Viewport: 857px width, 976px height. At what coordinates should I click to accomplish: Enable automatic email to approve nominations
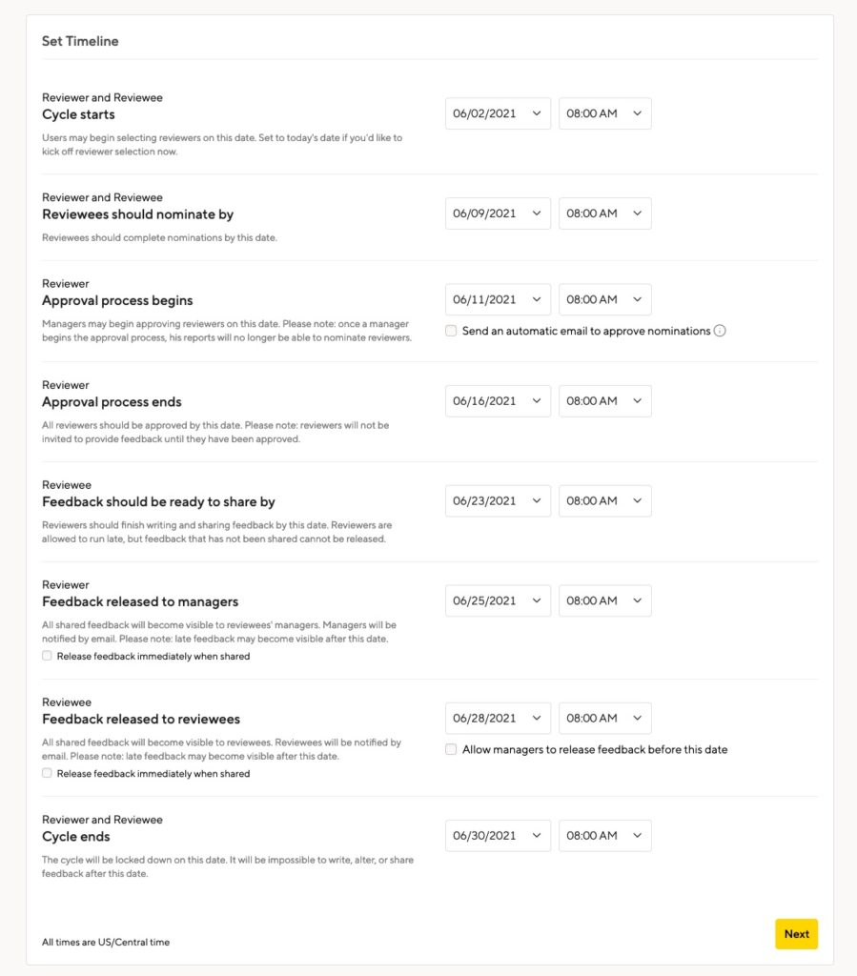pyautogui.click(x=451, y=331)
